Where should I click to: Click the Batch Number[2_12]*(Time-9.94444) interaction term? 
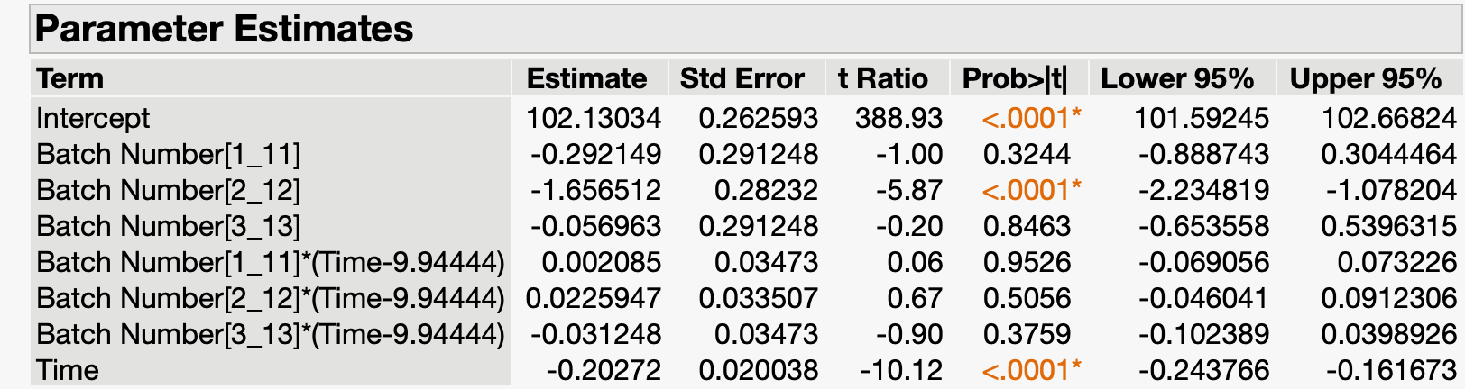click(x=270, y=298)
